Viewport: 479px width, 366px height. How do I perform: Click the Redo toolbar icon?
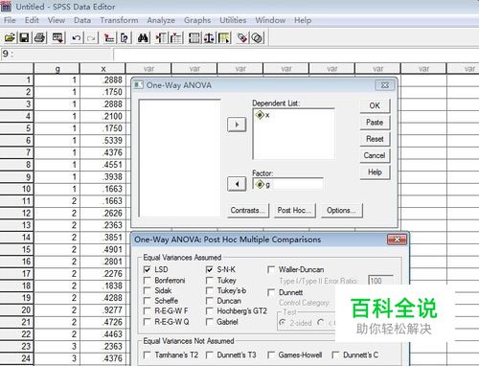(x=91, y=38)
